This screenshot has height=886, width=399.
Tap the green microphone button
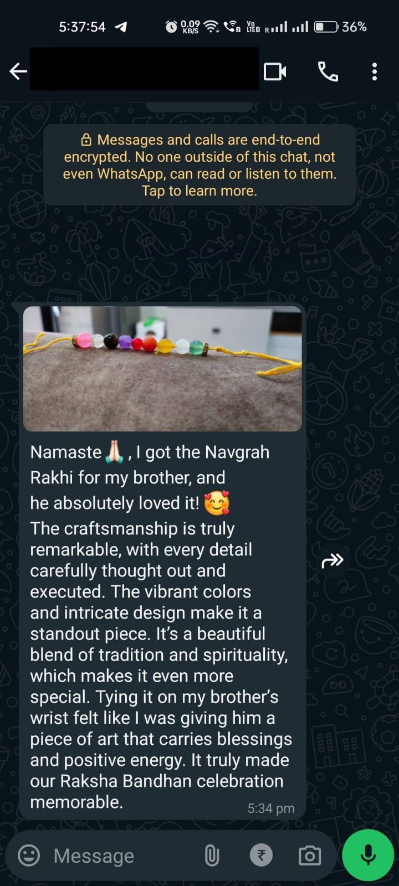[x=368, y=855]
